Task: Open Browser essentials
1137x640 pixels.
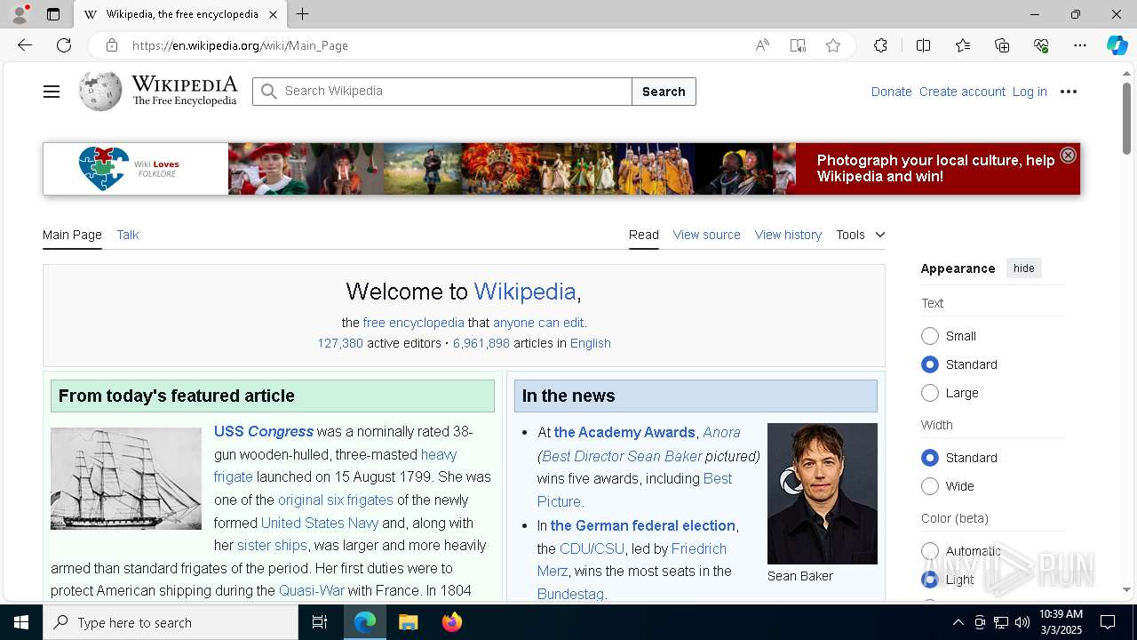Action: pyautogui.click(x=1041, y=45)
